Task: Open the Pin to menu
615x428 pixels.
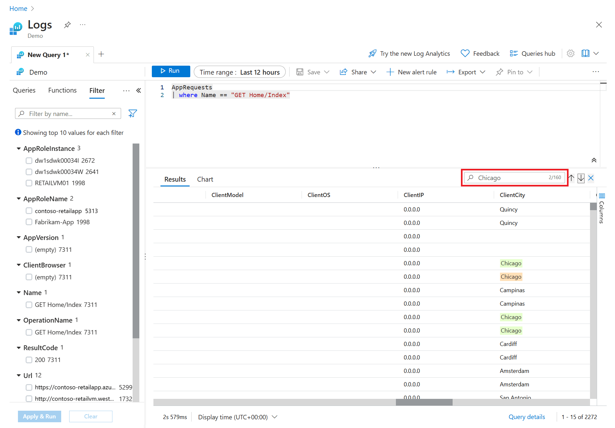Action: (x=514, y=72)
